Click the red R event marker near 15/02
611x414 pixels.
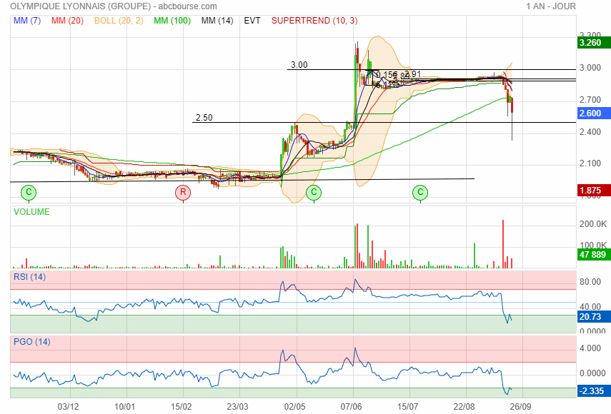(183, 192)
